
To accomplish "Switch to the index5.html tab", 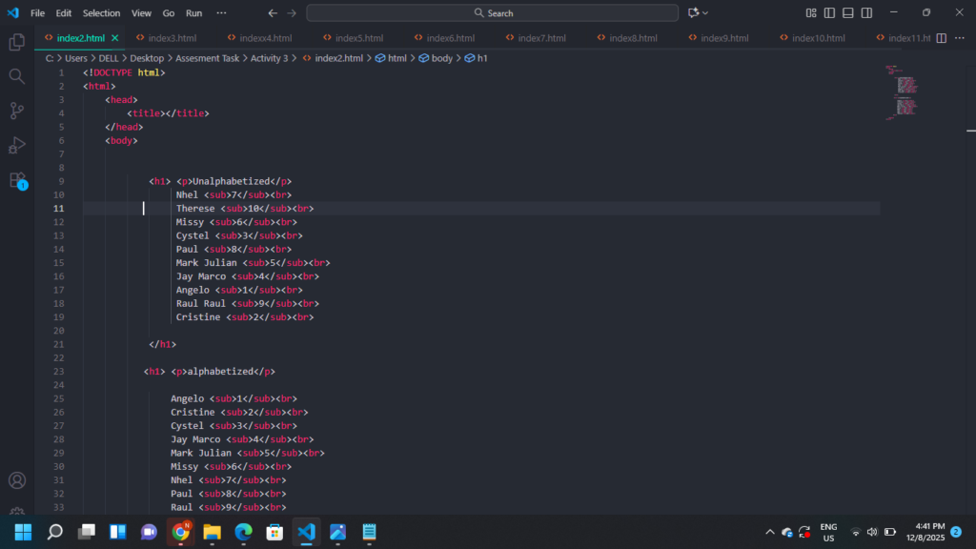I will (x=359, y=38).
